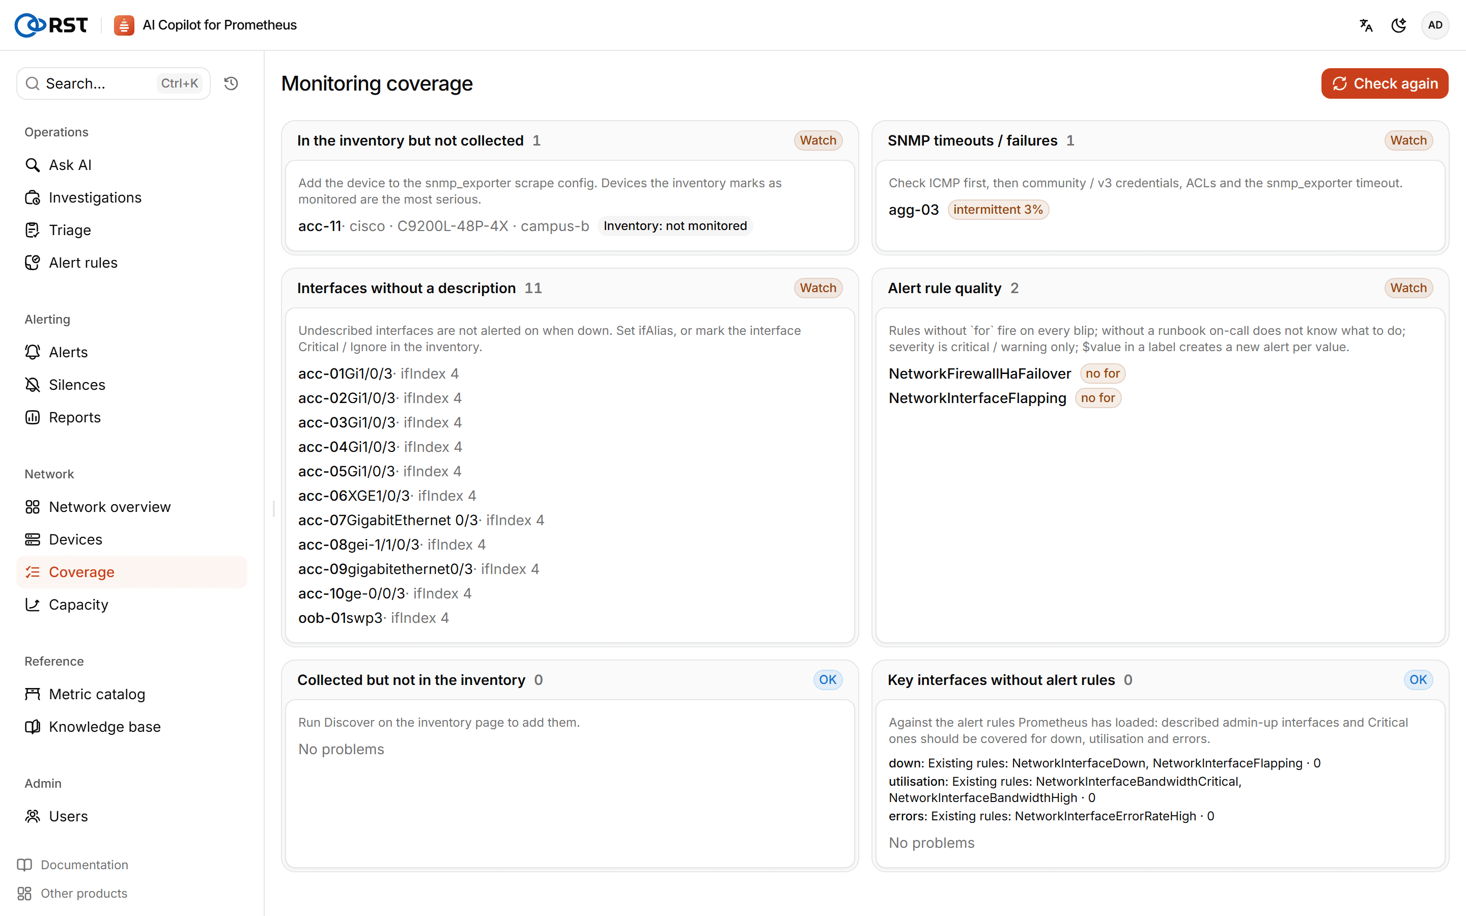Click the Metric catalog icon

click(33, 694)
